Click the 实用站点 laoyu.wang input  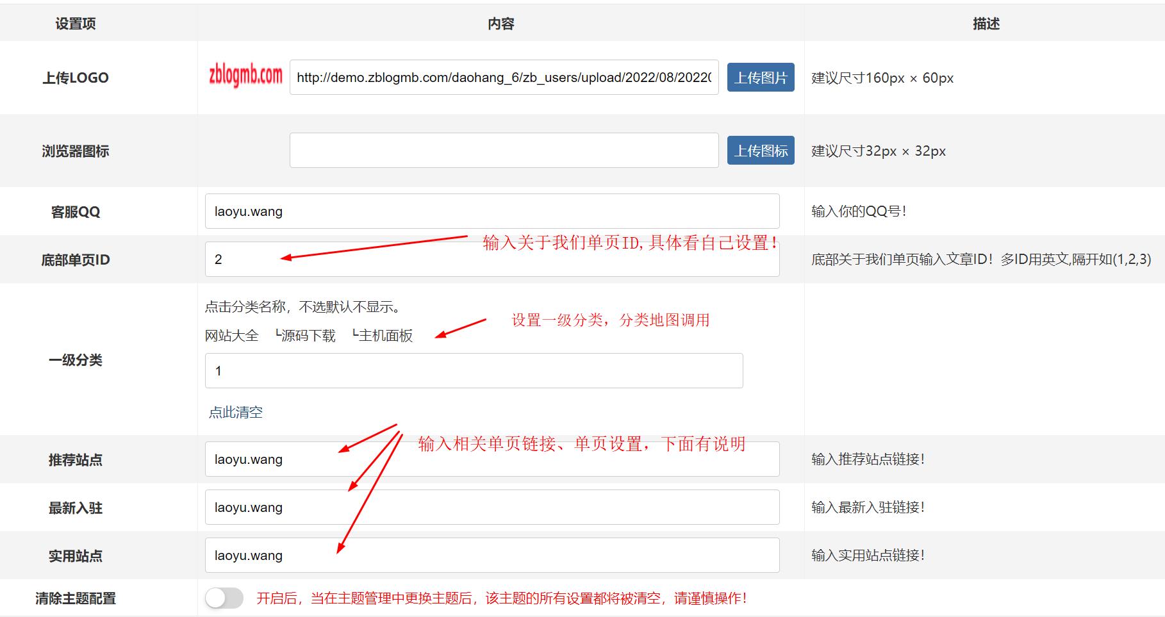[492, 555]
